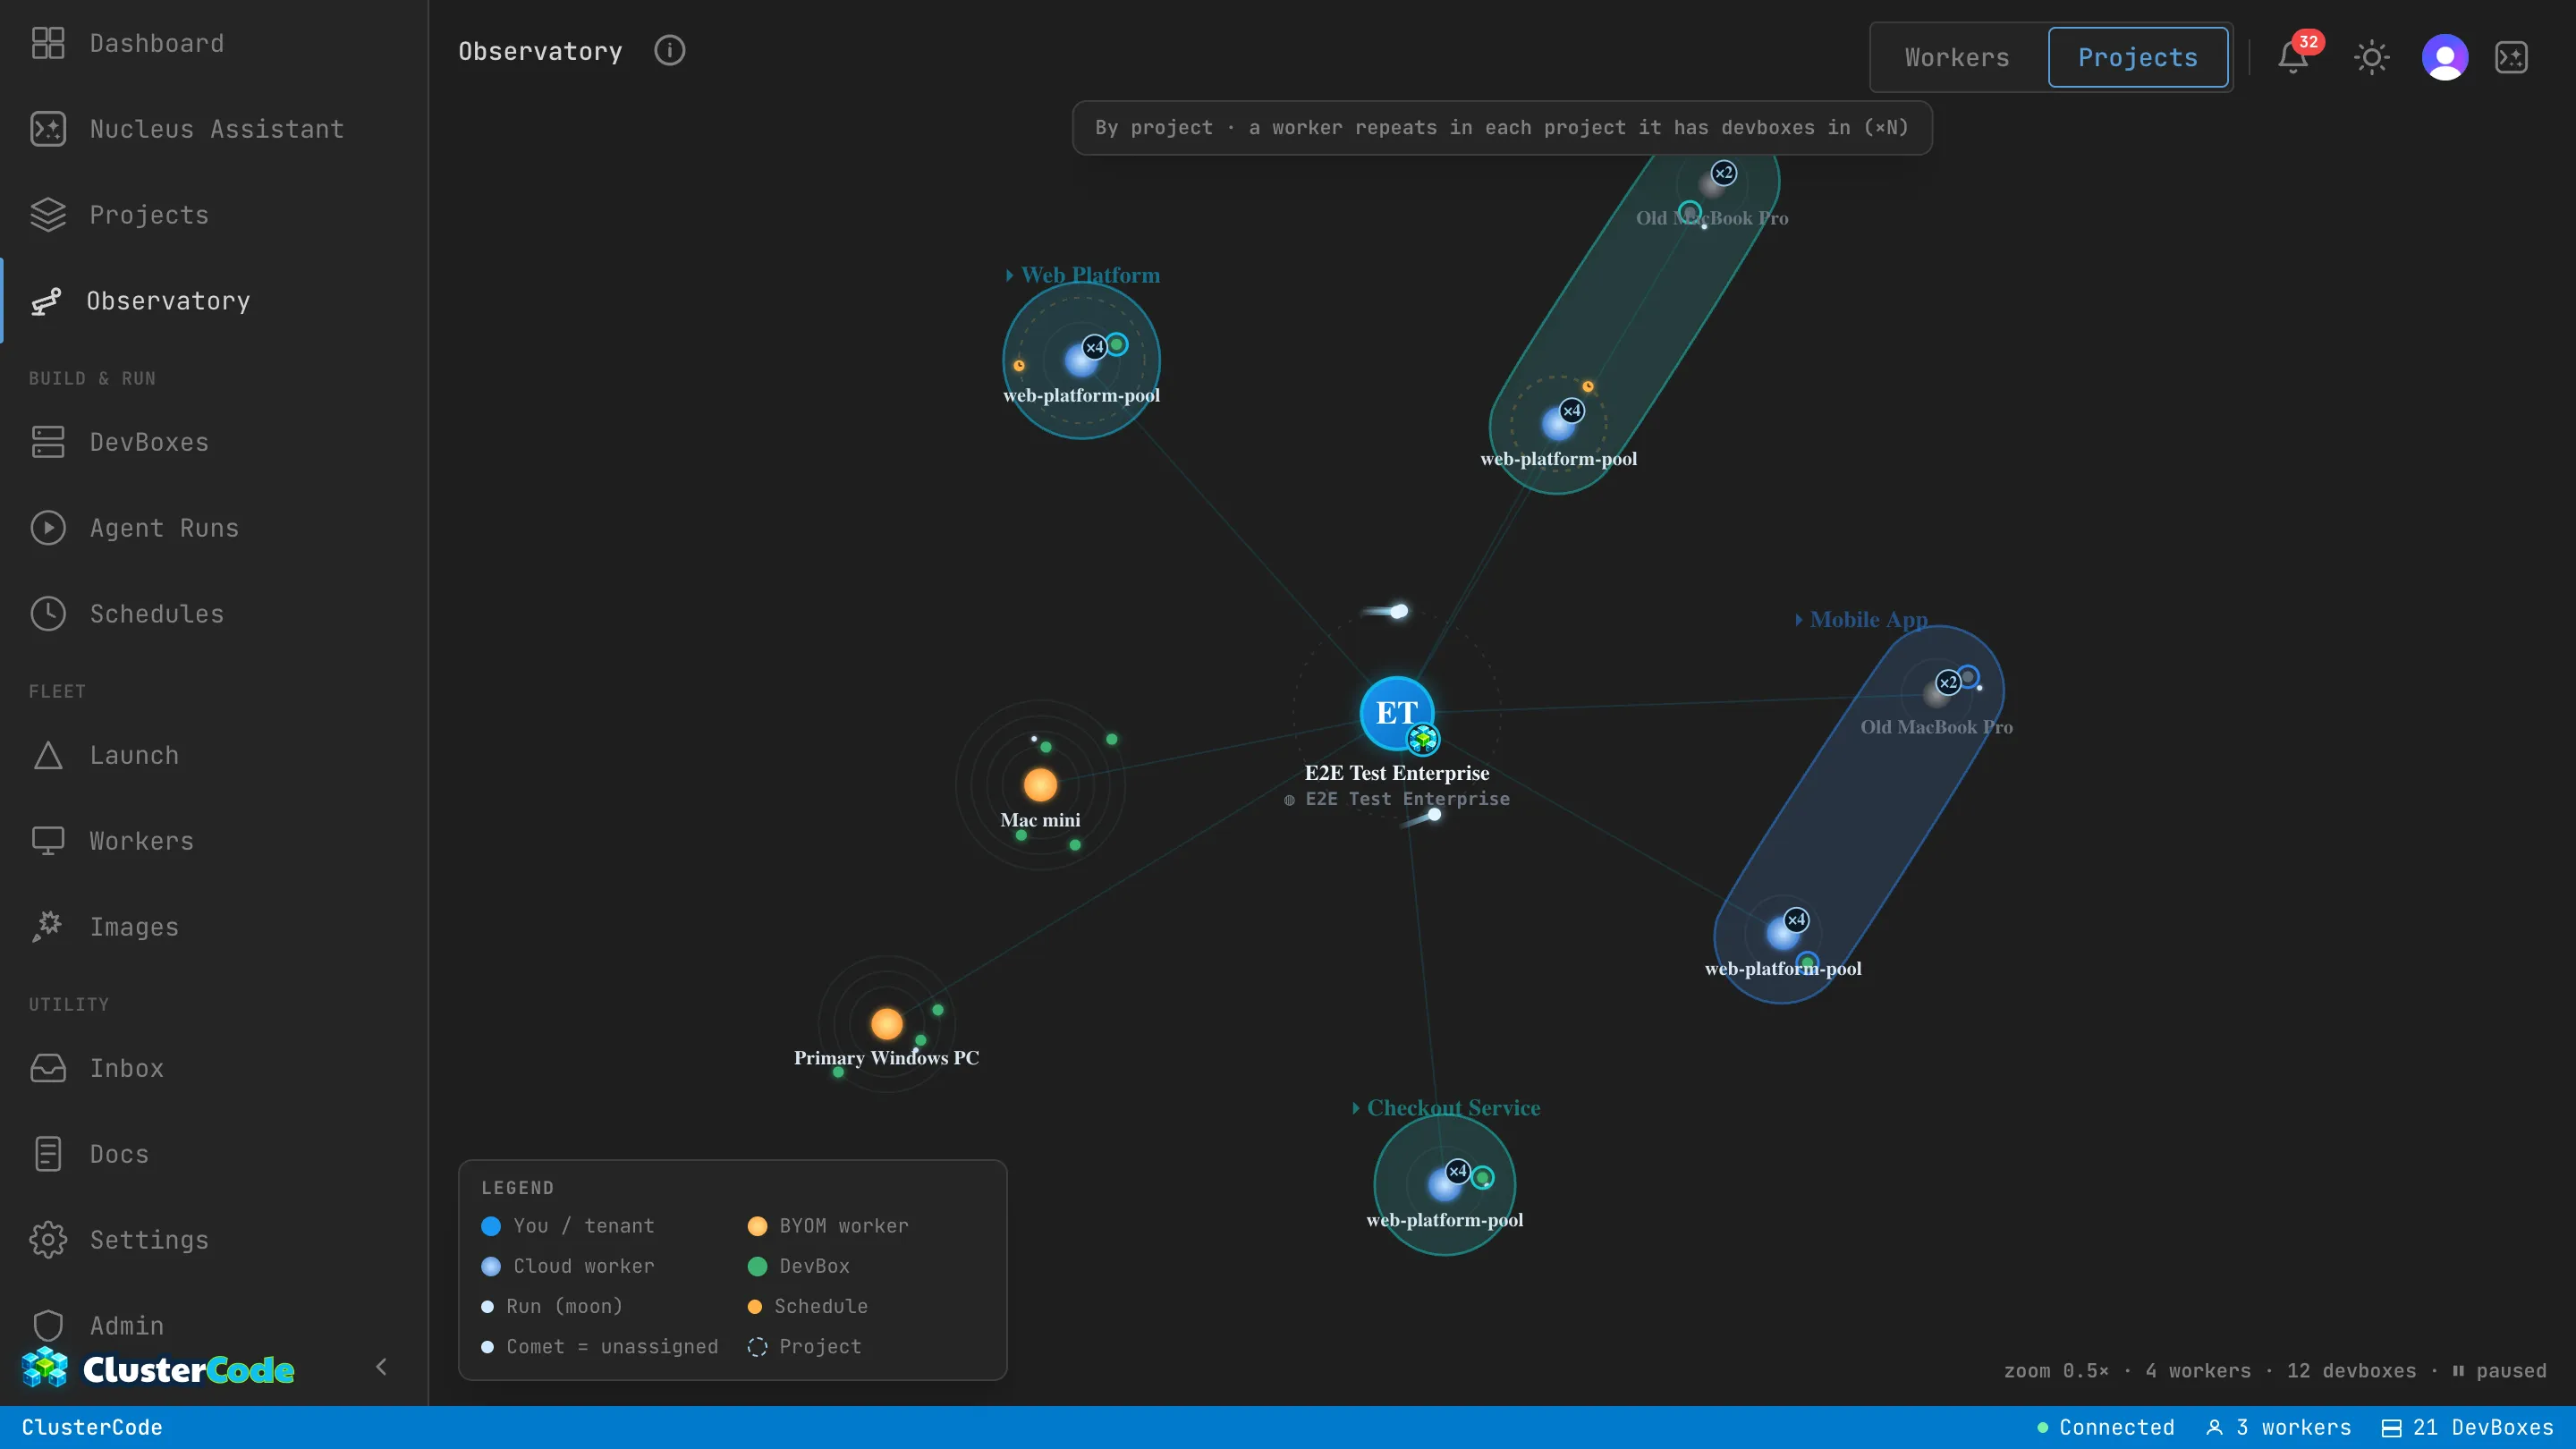The height and width of the screenshot is (1449, 2576).
Task: Open notifications bell with 32 badge
Action: coord(2294,57)
